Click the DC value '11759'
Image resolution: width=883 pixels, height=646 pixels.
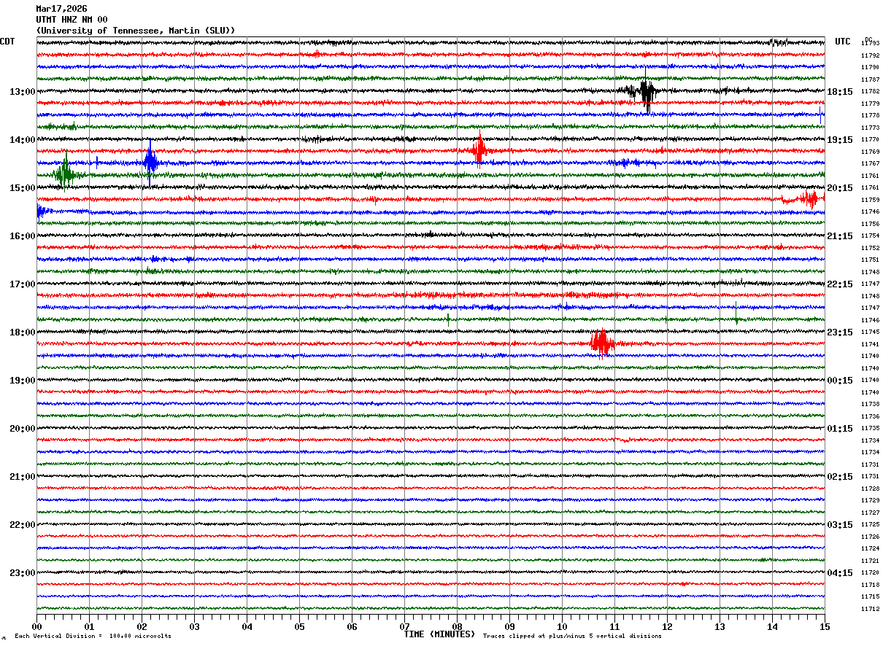point(870,200)
